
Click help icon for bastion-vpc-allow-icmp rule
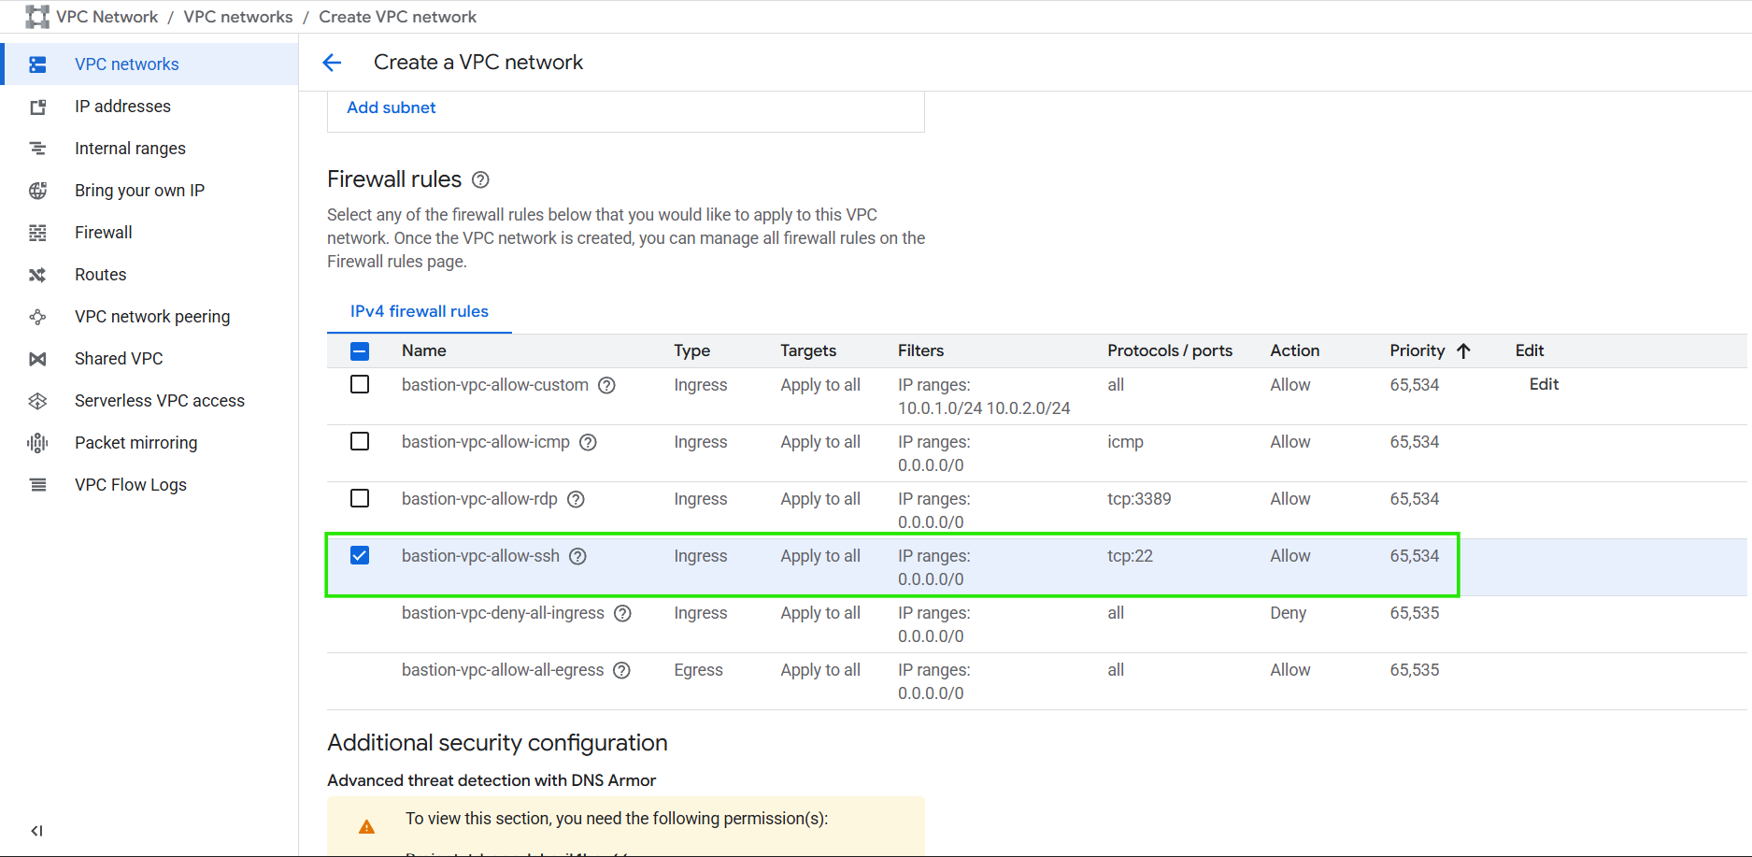[x=588, y=442]
